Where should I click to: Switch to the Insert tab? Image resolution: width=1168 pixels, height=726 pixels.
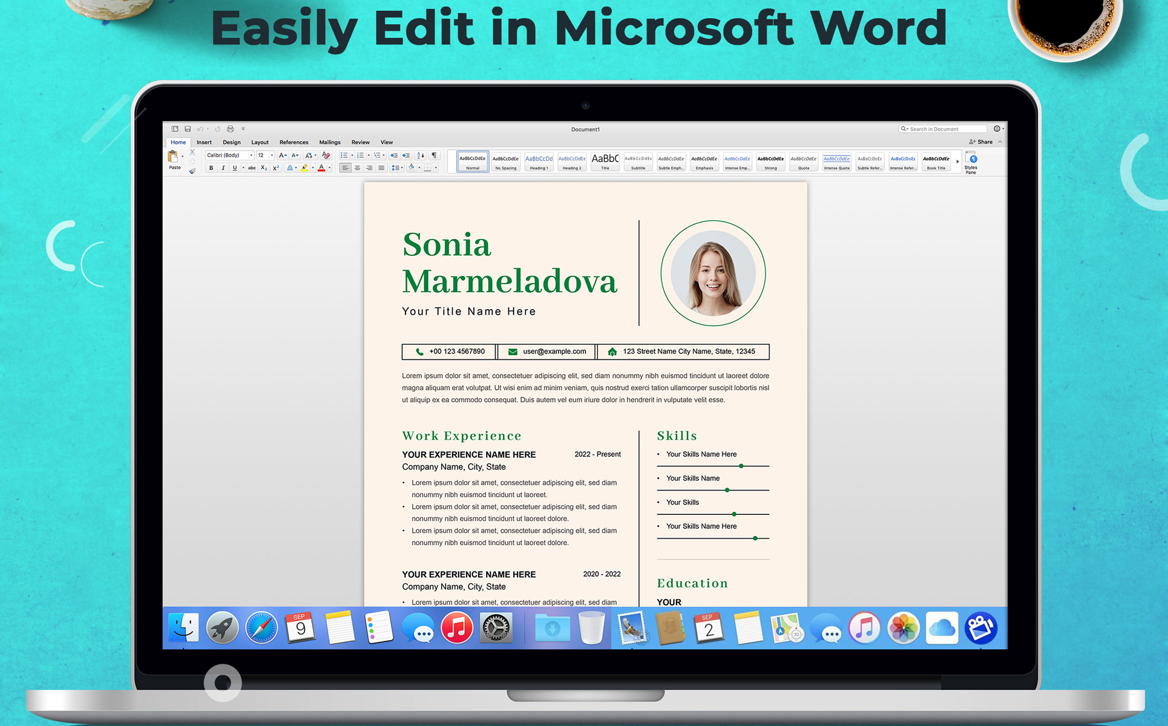coord(204,142)
